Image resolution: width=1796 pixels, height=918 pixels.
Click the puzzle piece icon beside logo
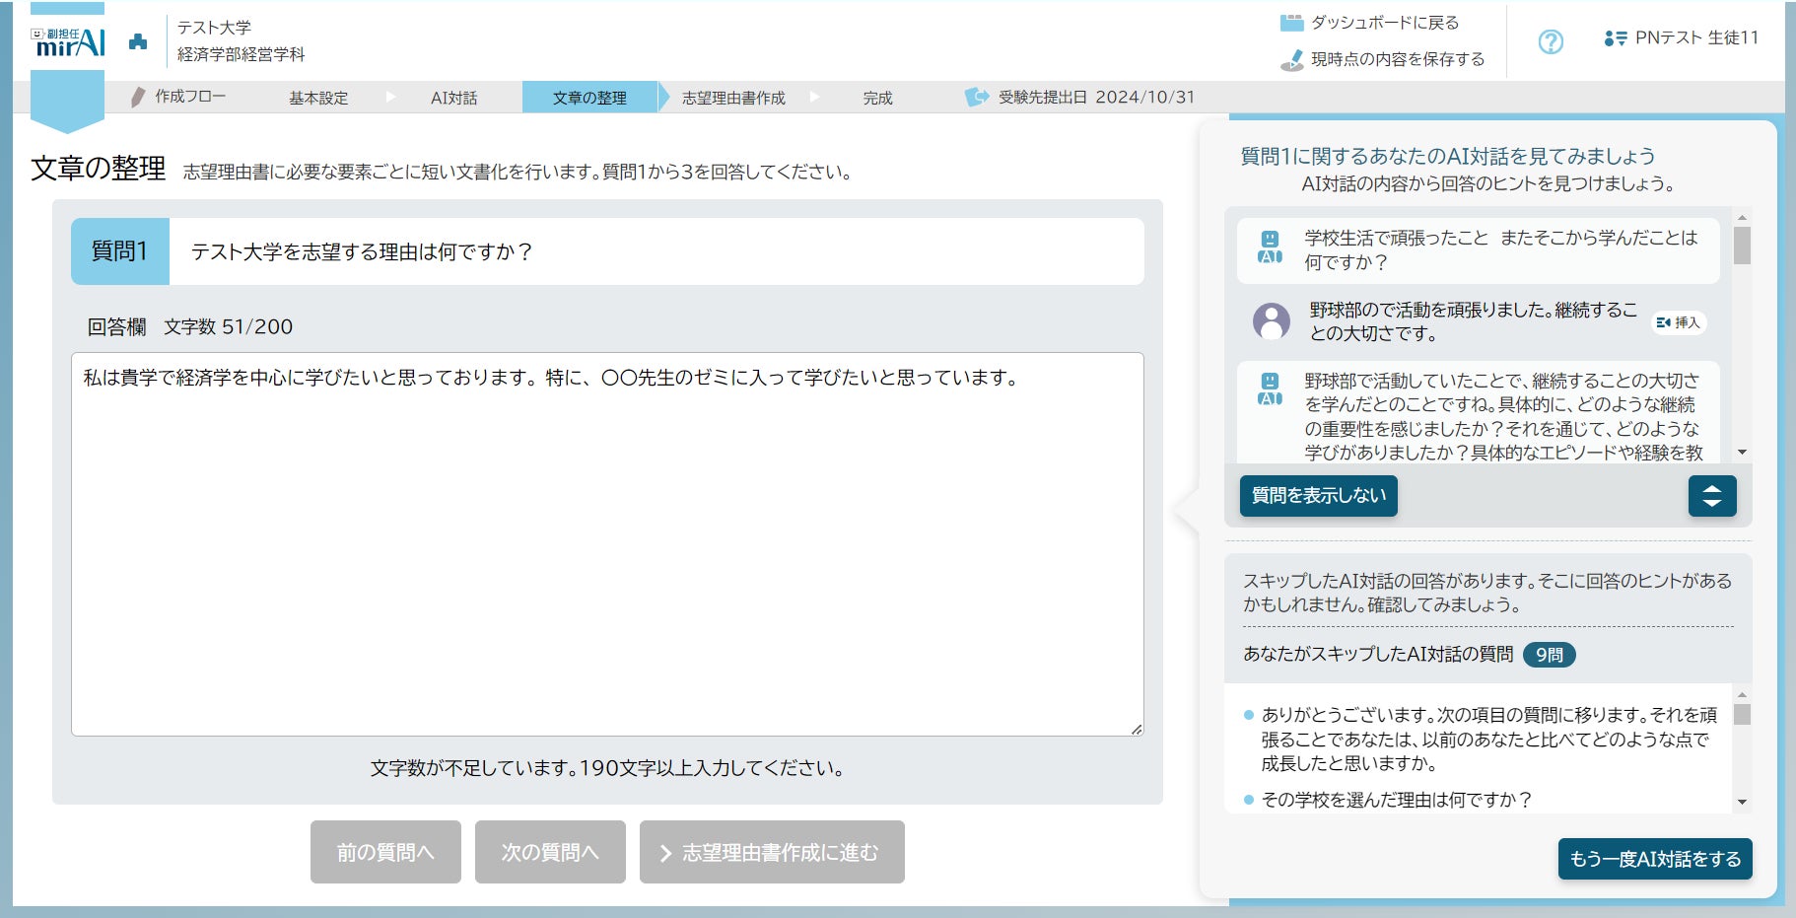coord(138,41)
